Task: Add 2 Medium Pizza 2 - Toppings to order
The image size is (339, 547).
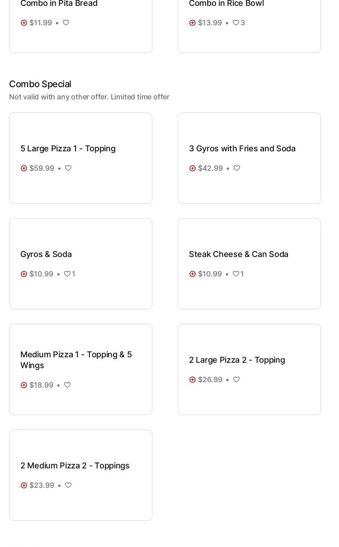Action: pyautogui.click(x=24, y=485)
